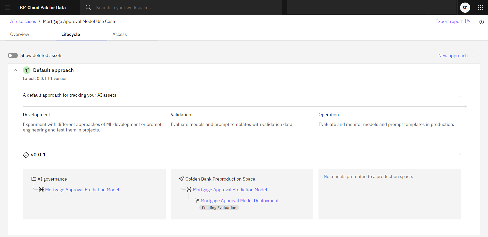Click the plus icon beside New approach
Image resolution: width=488 pixels, height=237 pixels.
473,56
